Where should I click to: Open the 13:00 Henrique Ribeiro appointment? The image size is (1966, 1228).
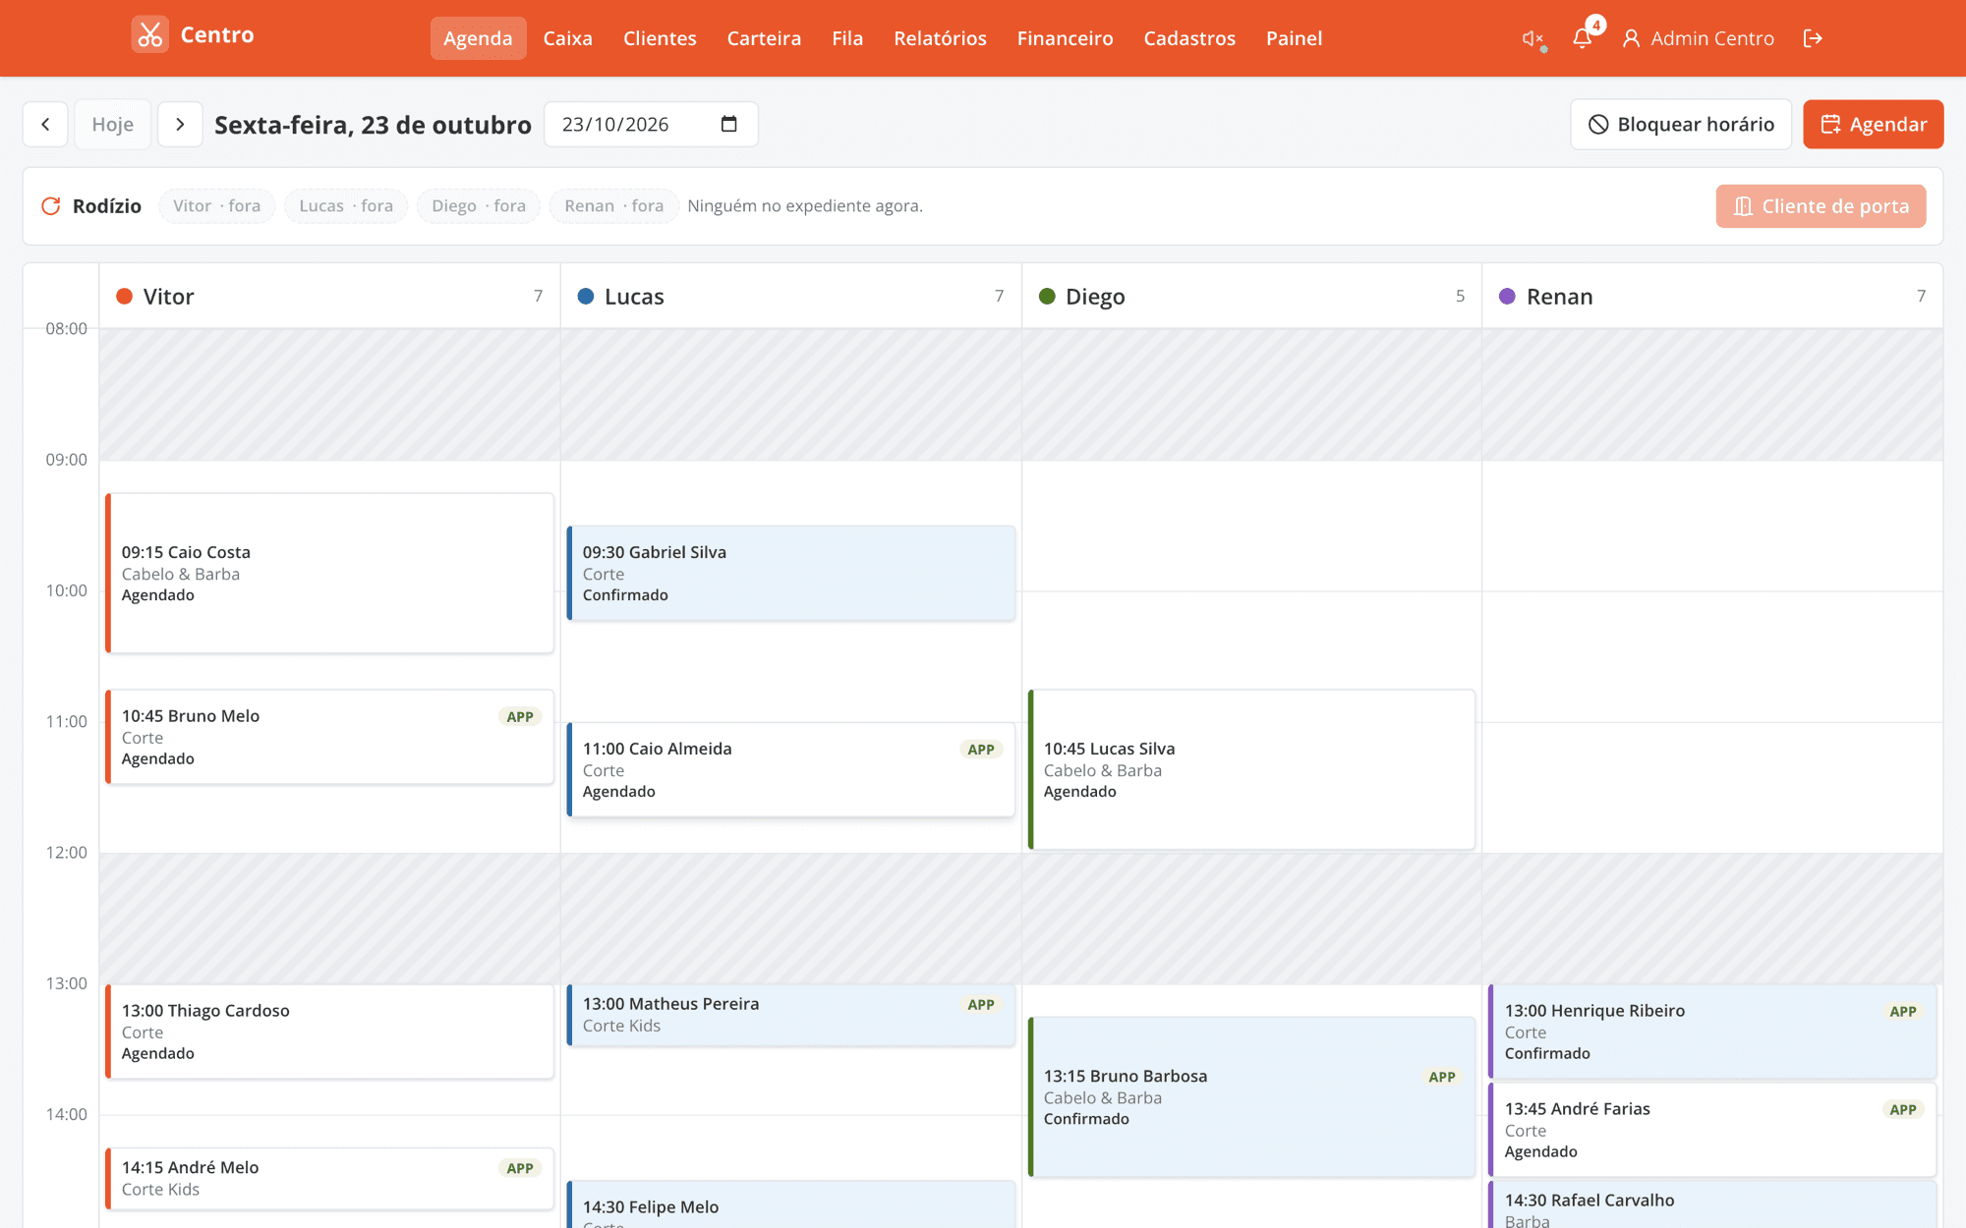point(1711,1032)
